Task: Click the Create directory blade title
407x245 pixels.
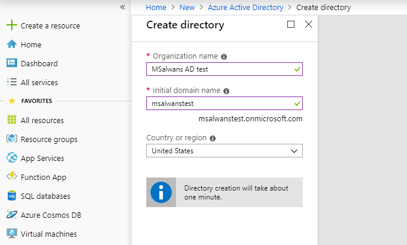Action: 185,25
